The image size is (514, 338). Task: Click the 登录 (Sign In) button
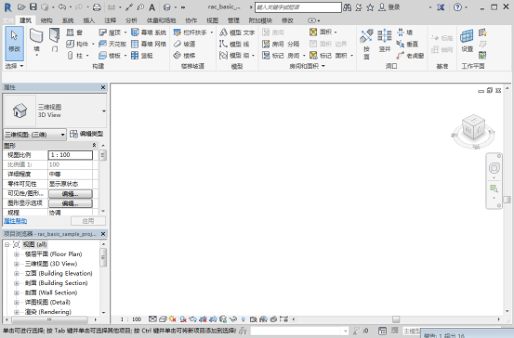point(389,7)
